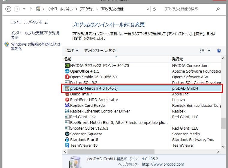Sort by 名前 column header
228x168 pixels.
(116, 59)
